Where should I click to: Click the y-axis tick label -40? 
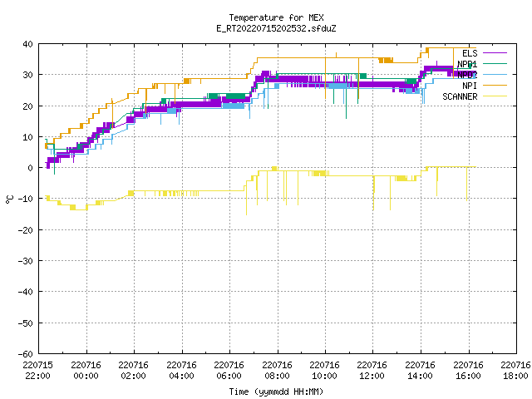[26, 292]
